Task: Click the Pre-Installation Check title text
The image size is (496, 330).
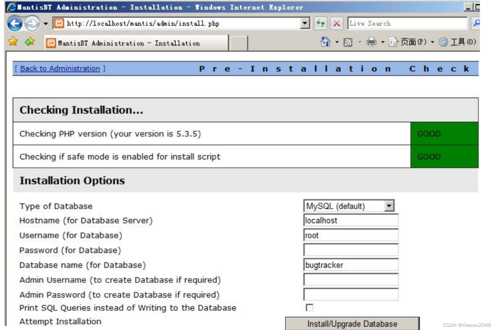Action: click(x=334, y=68)
